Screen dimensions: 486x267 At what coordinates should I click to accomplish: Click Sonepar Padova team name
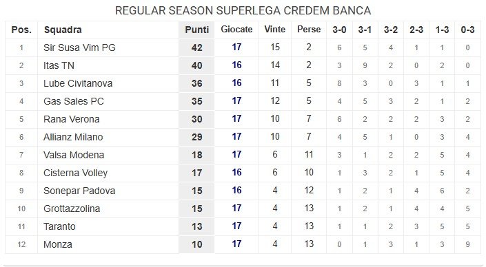(x=79, y=191)
